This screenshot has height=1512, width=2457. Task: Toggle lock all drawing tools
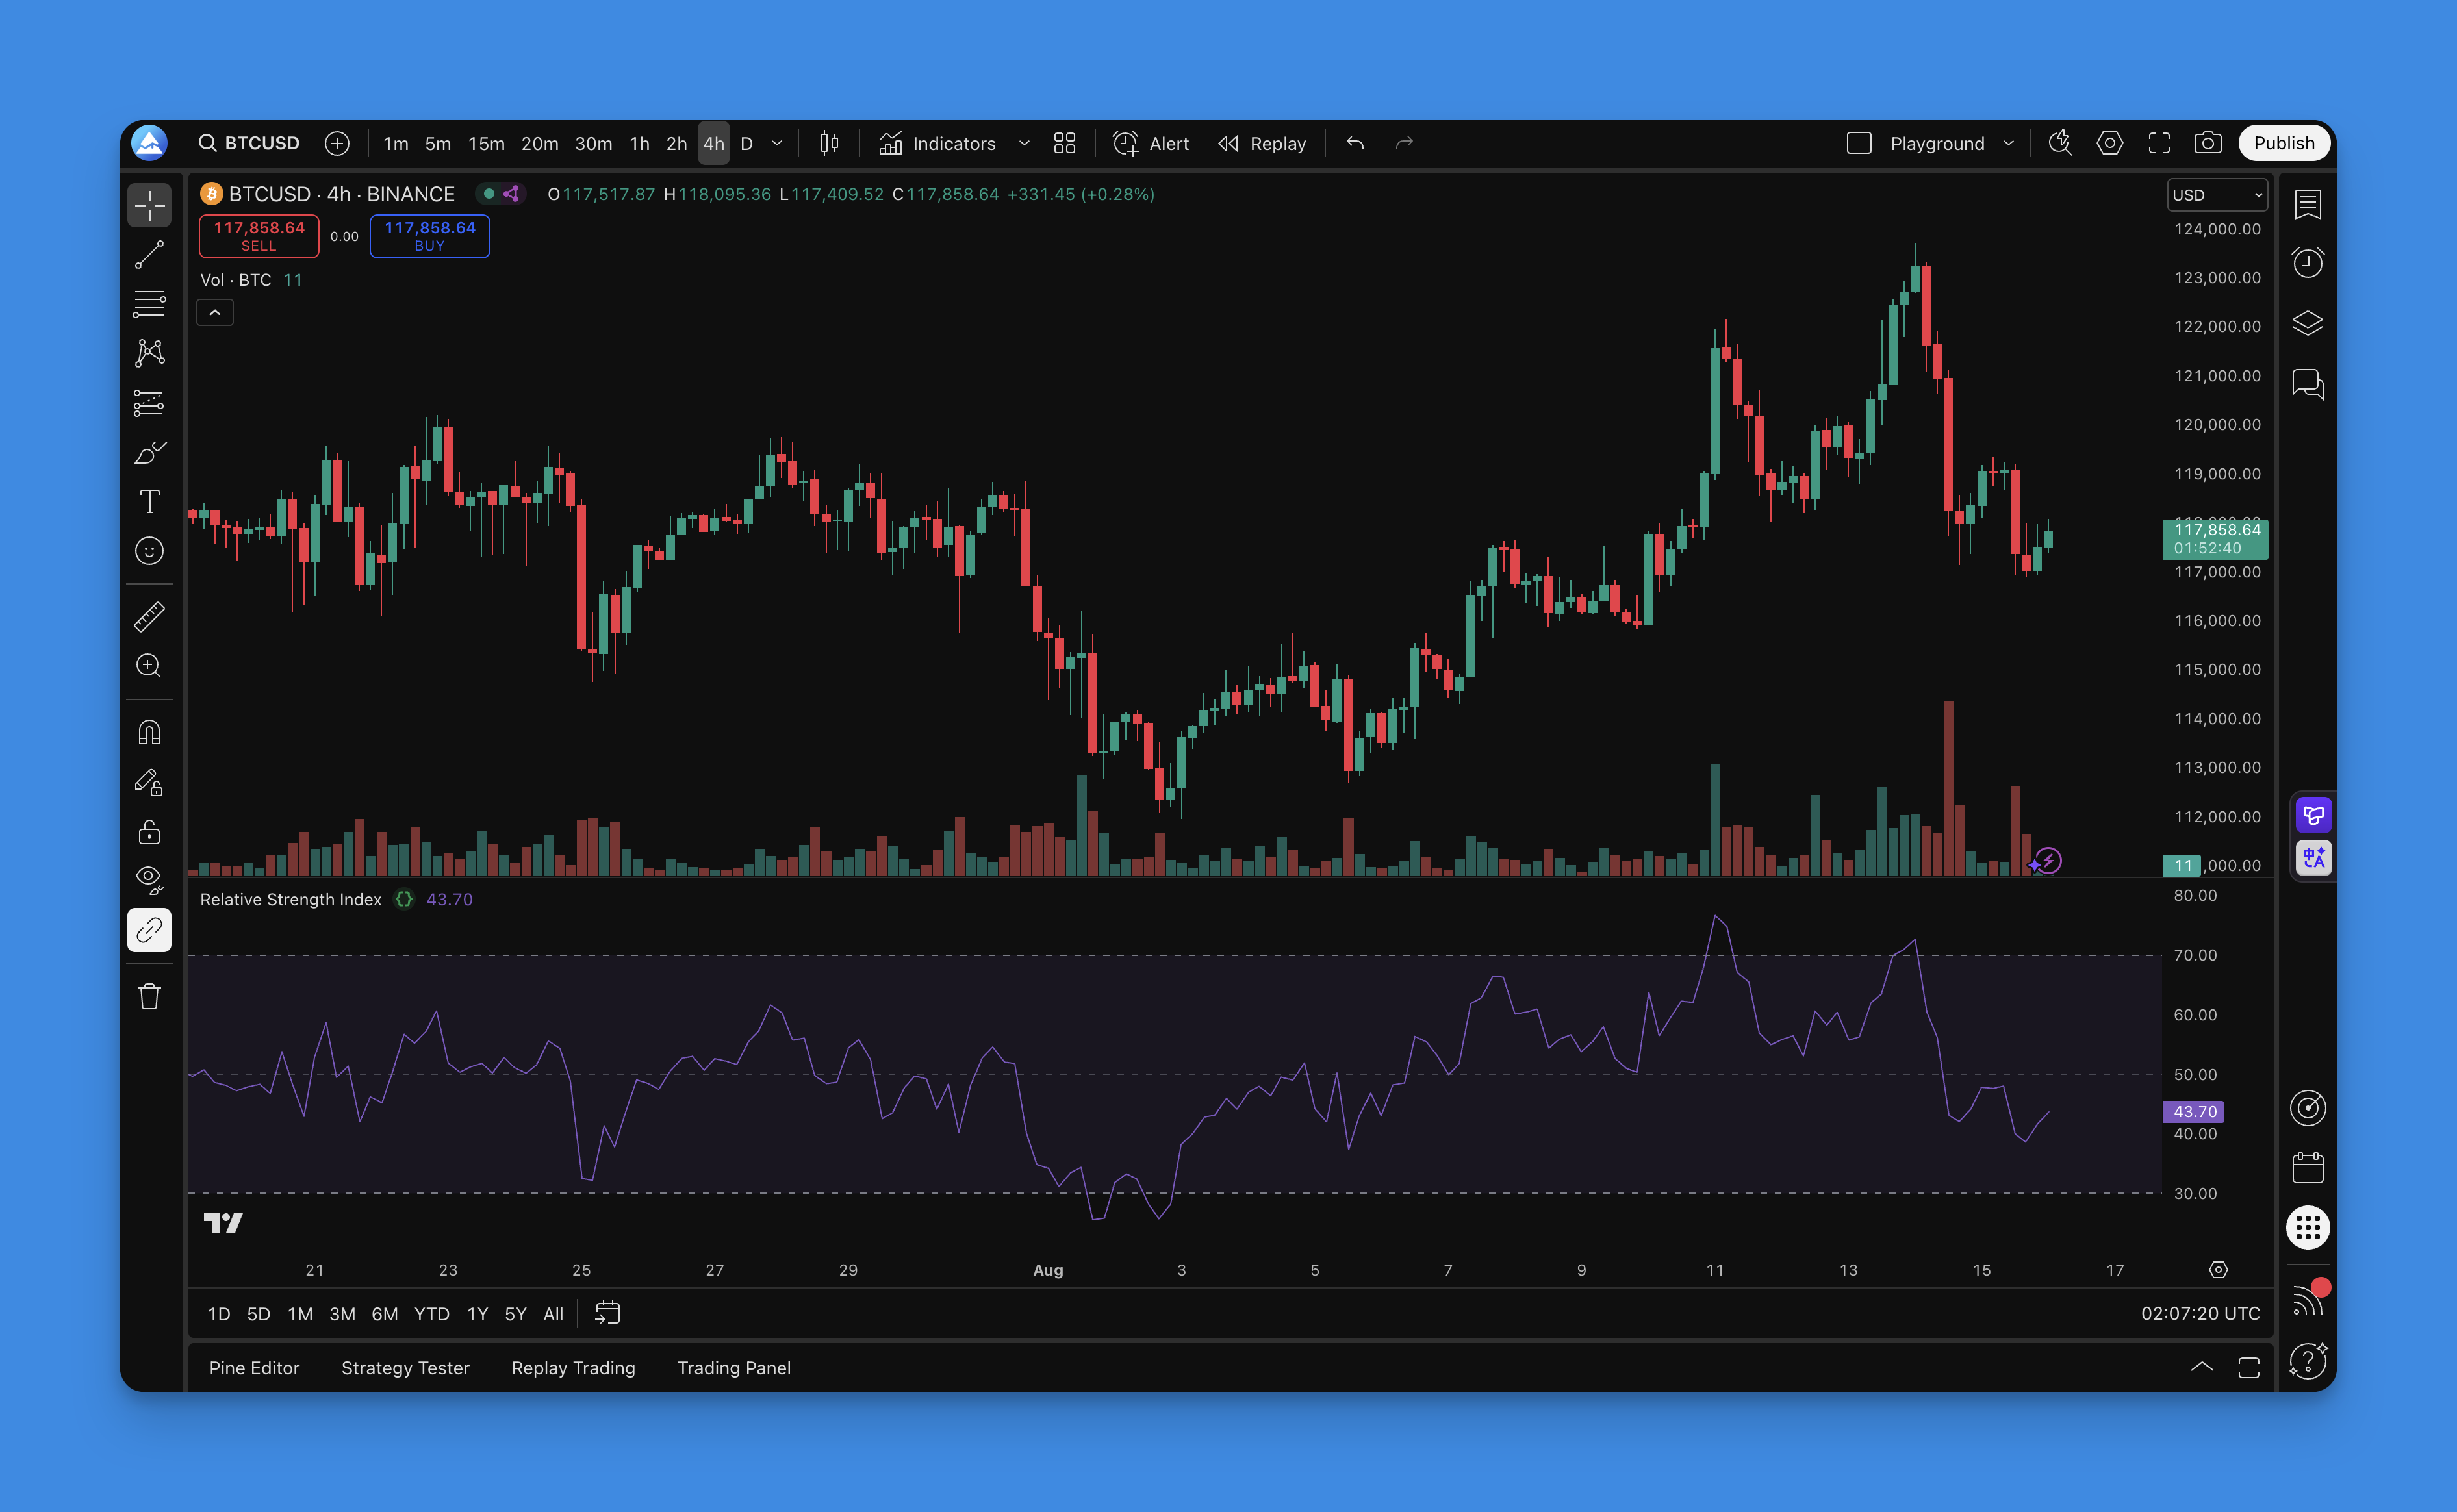[149, 832]
